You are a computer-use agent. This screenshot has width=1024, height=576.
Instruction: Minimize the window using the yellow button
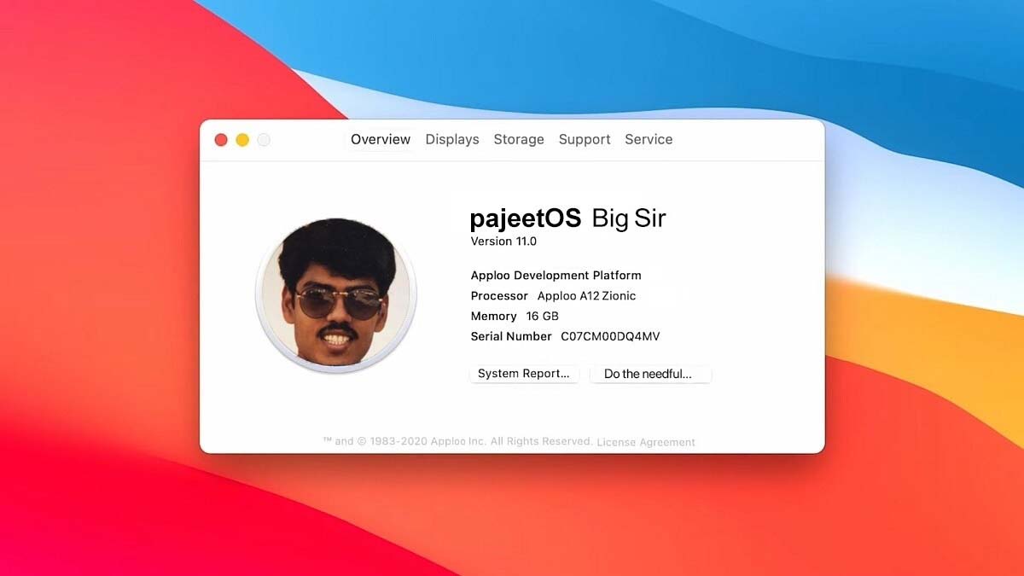click(x=242, y=140)
